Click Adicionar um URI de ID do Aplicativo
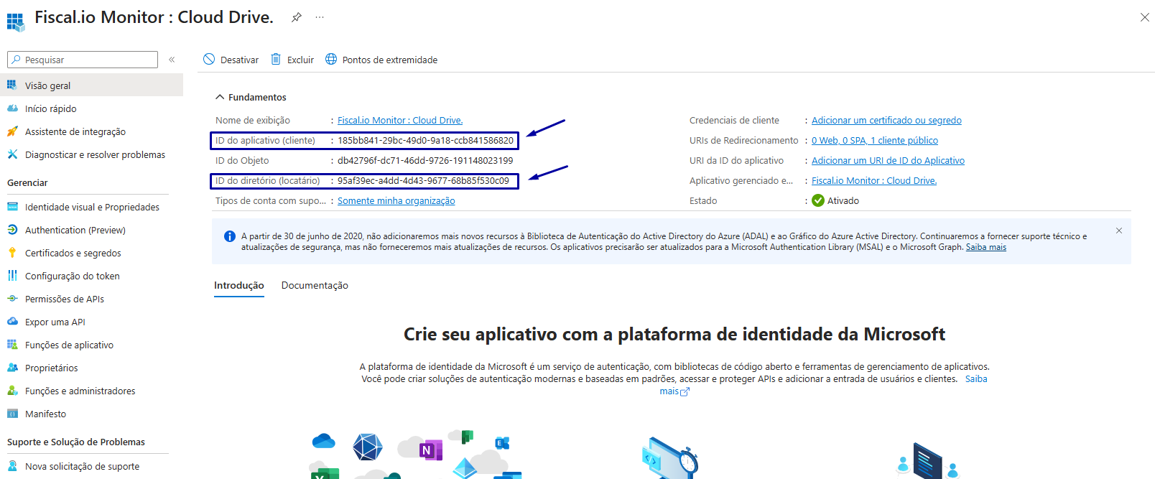 click(888, 161)
